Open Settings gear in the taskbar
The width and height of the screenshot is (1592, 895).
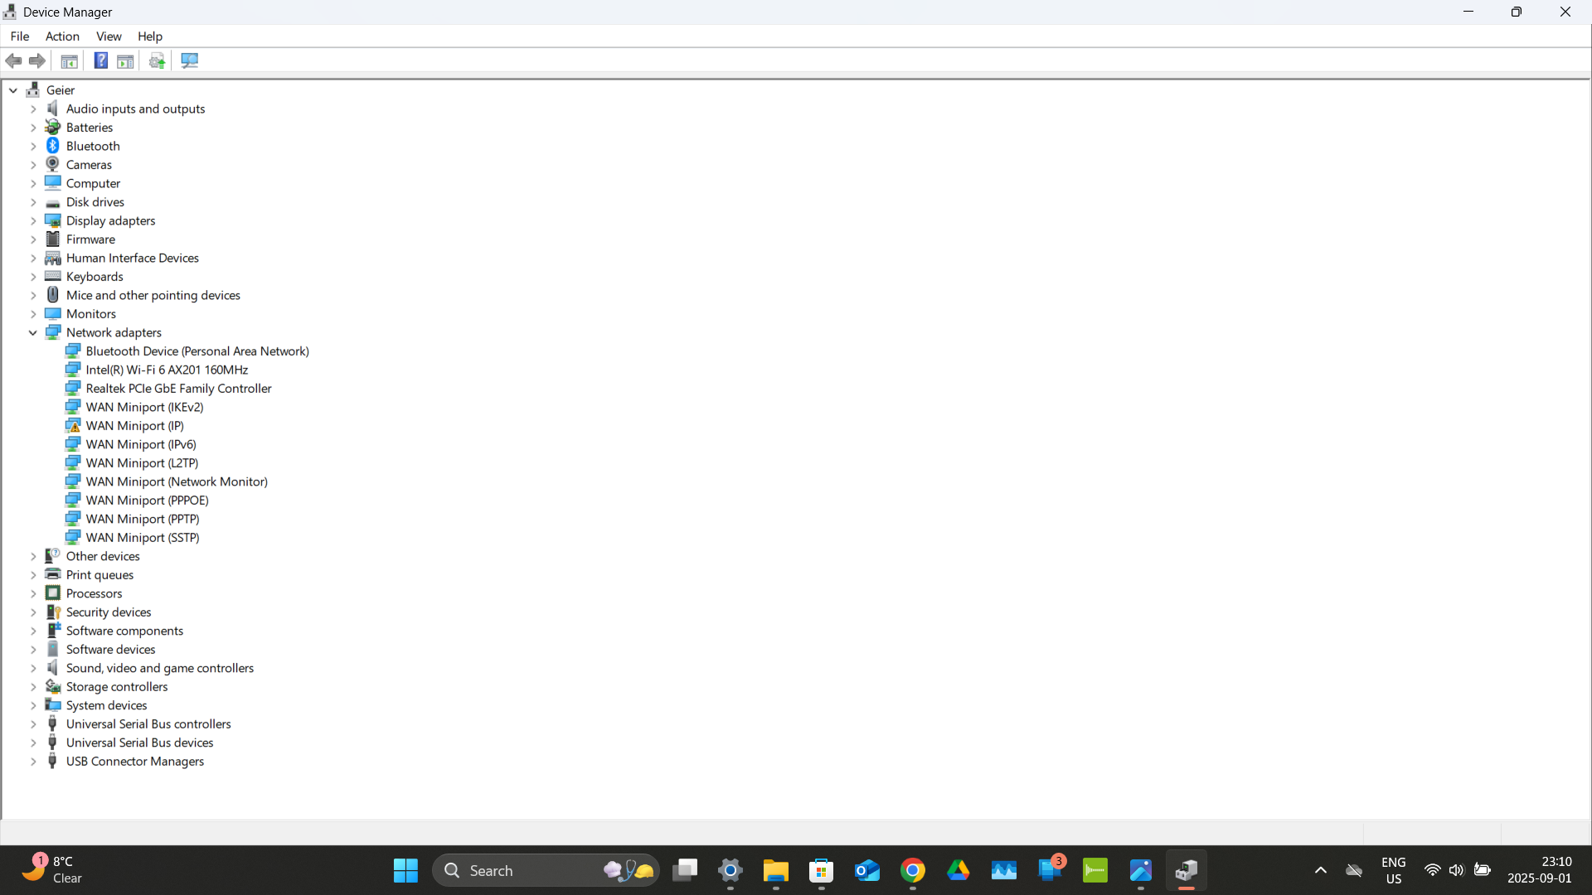[730, 871]
